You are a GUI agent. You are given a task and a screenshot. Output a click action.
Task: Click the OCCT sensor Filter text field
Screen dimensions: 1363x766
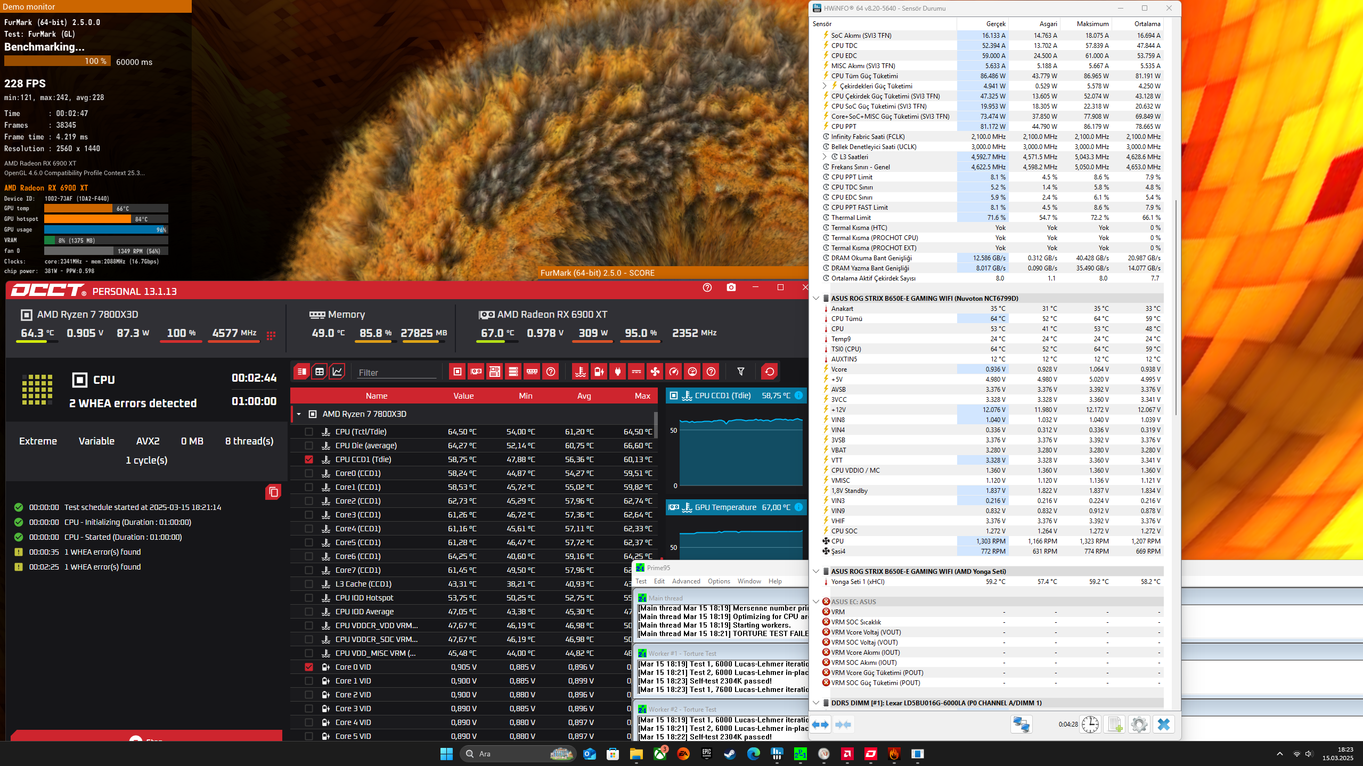click(397, 373)
